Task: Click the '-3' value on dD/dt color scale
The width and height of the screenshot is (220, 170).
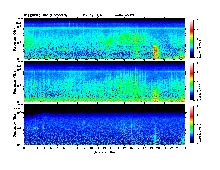Action: tap(197, 72)
